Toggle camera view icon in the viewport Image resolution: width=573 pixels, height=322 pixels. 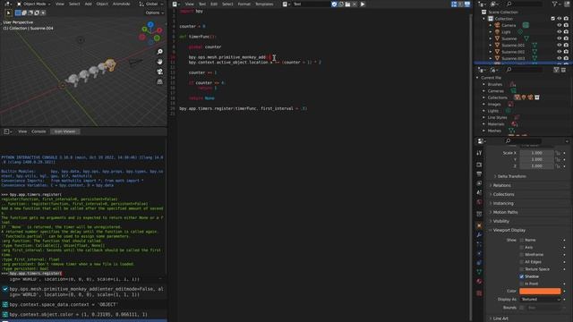[x=159, y=72]
